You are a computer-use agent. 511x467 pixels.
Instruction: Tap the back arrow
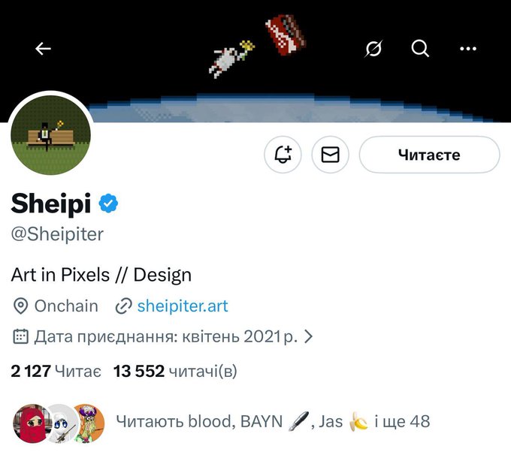pyautogui.click(x=43, y=49)
